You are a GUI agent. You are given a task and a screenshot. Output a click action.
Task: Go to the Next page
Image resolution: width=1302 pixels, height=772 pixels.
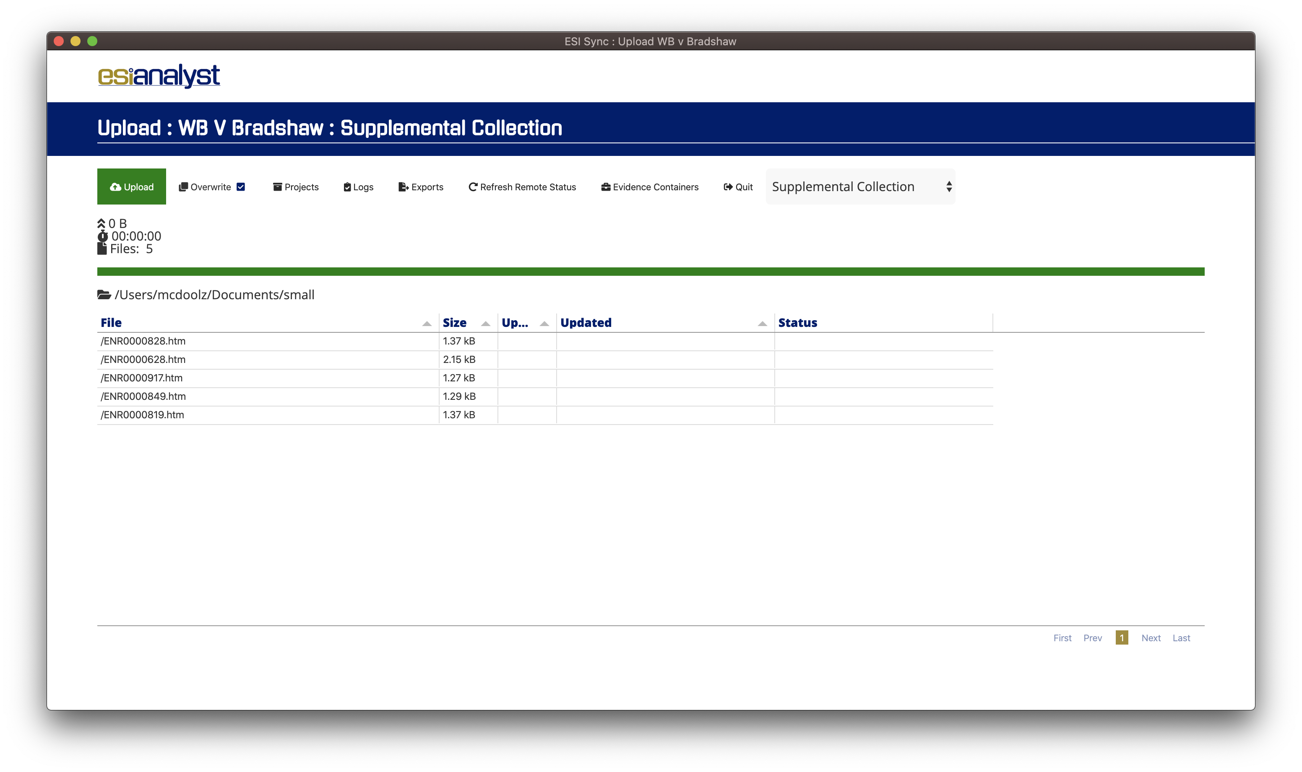coord(1151,638)
